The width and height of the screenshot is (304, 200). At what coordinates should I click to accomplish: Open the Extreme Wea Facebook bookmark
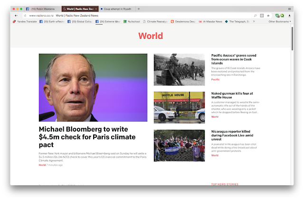[108, 21]
